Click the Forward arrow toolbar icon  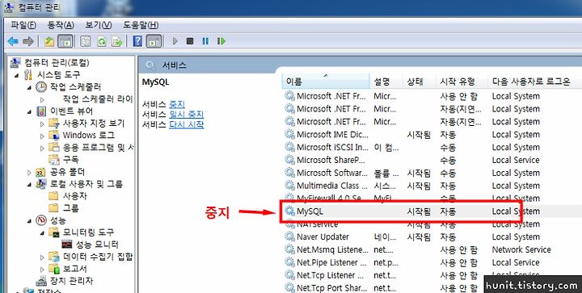tap(28, 41)
